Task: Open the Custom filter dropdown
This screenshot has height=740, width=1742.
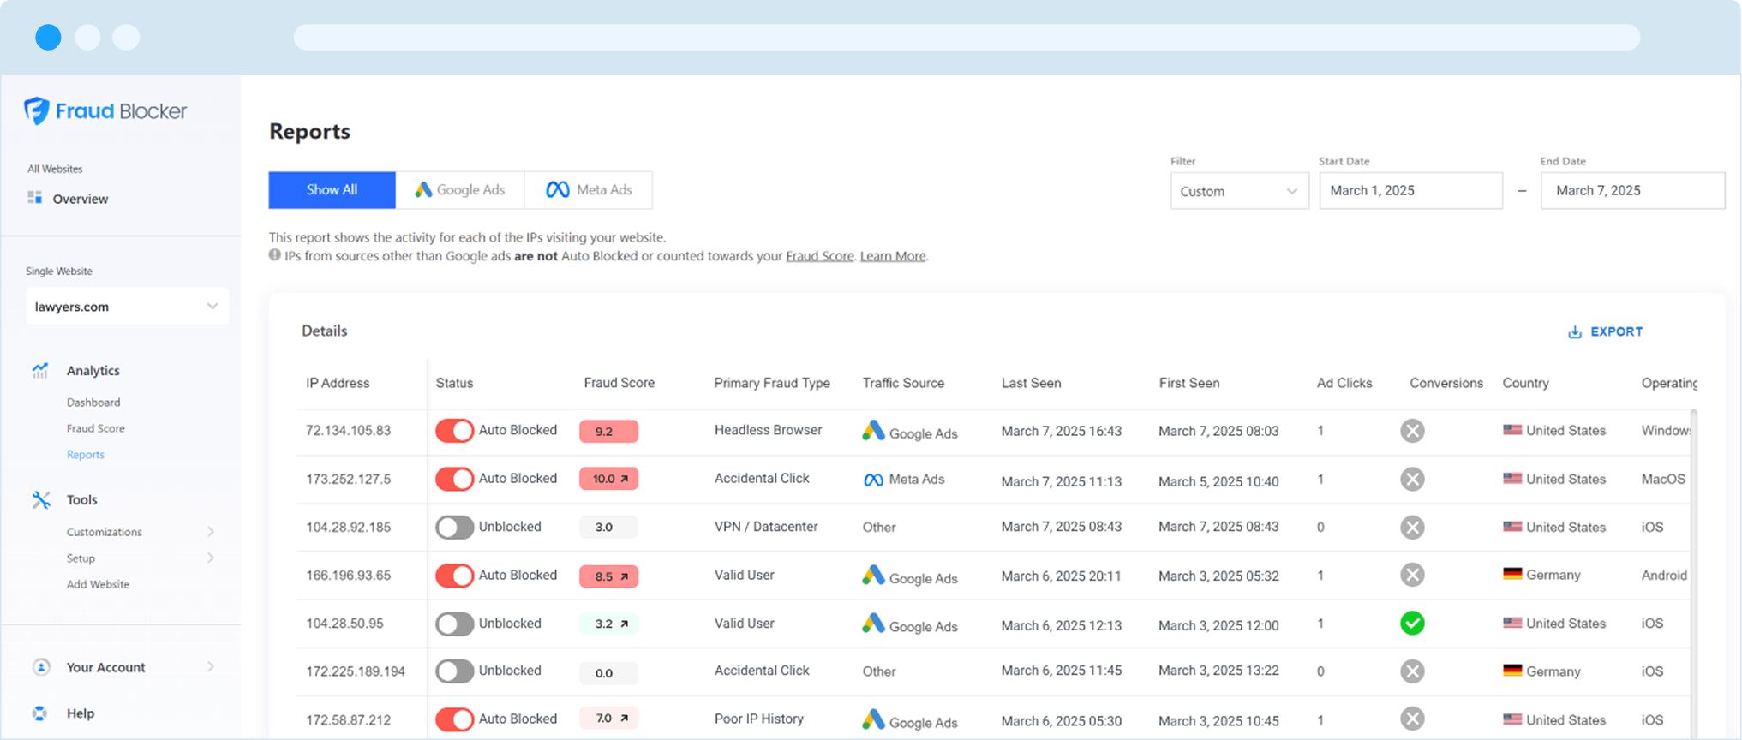Action: point(1239,191)
